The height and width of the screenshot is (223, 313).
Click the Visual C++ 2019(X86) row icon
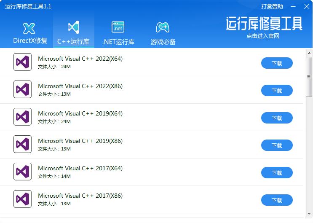click(x=23, y=144)
